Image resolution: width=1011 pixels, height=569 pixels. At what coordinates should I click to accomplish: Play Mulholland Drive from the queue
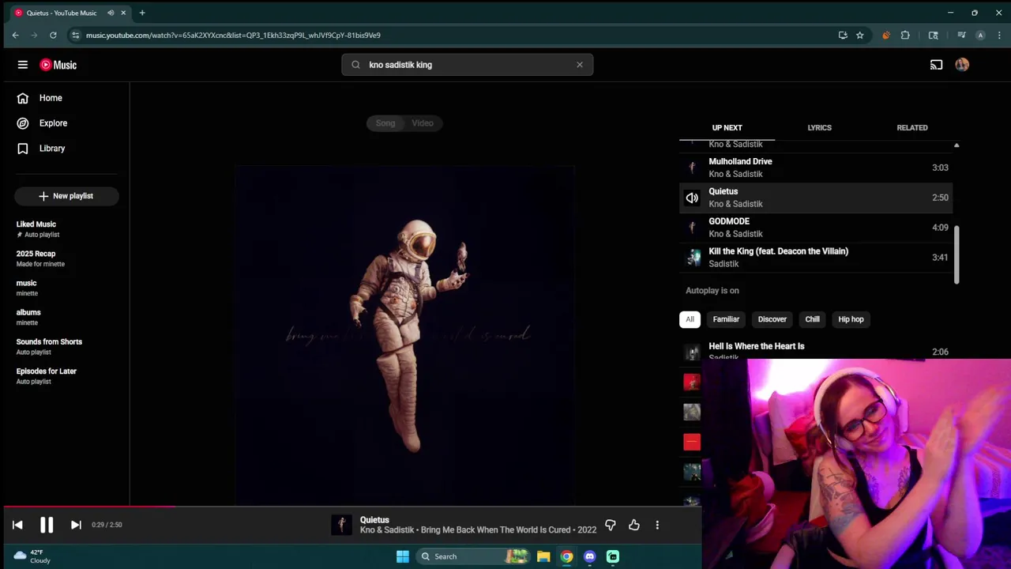tap(815, 168)
